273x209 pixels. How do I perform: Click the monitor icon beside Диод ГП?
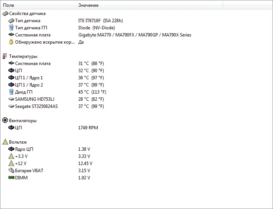click(x=11, y=92)
